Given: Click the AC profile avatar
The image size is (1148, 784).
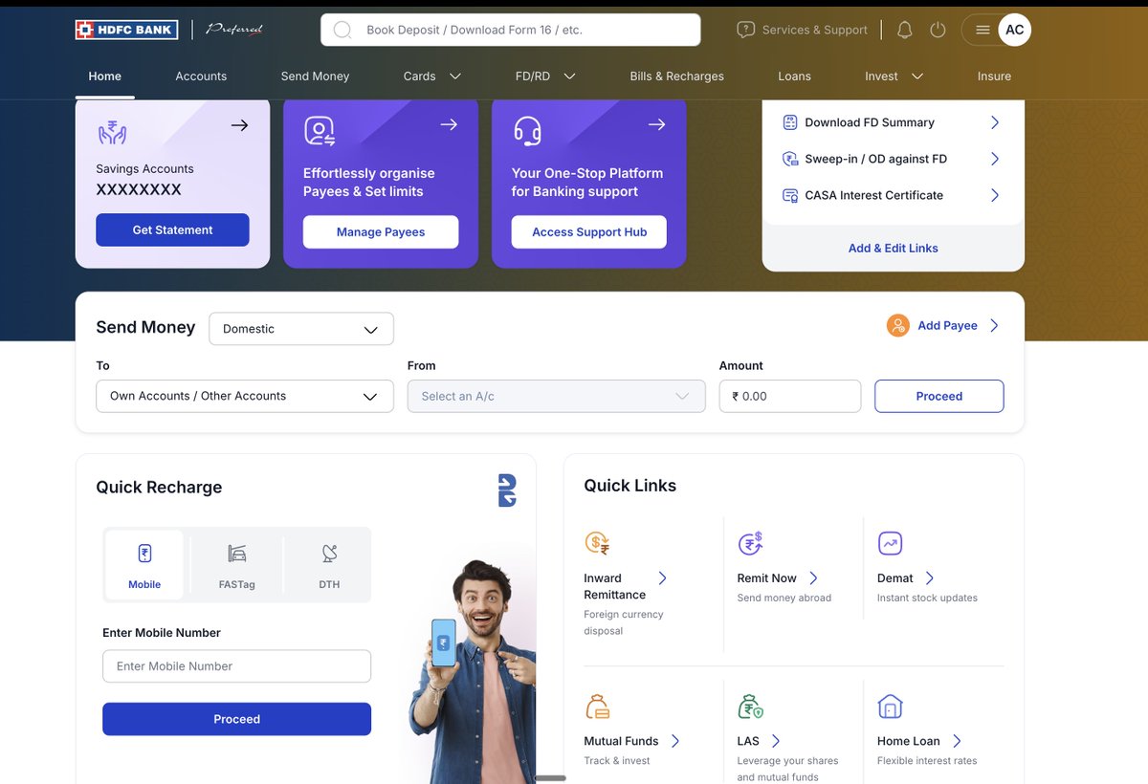Looking at the screenshot, I should click(x=1015, y=30).
